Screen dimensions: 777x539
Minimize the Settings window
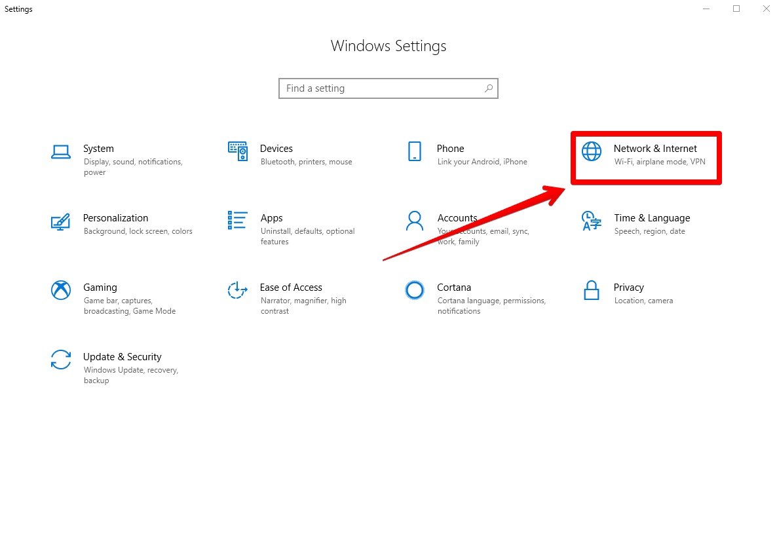coord(706,9)
